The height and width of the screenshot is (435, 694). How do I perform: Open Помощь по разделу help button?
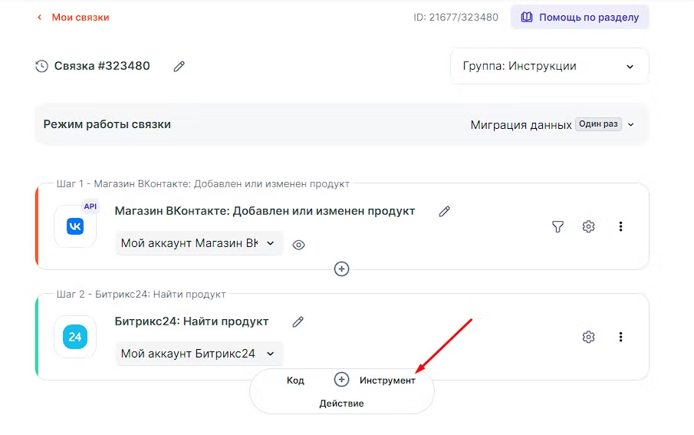click(580, 17)
